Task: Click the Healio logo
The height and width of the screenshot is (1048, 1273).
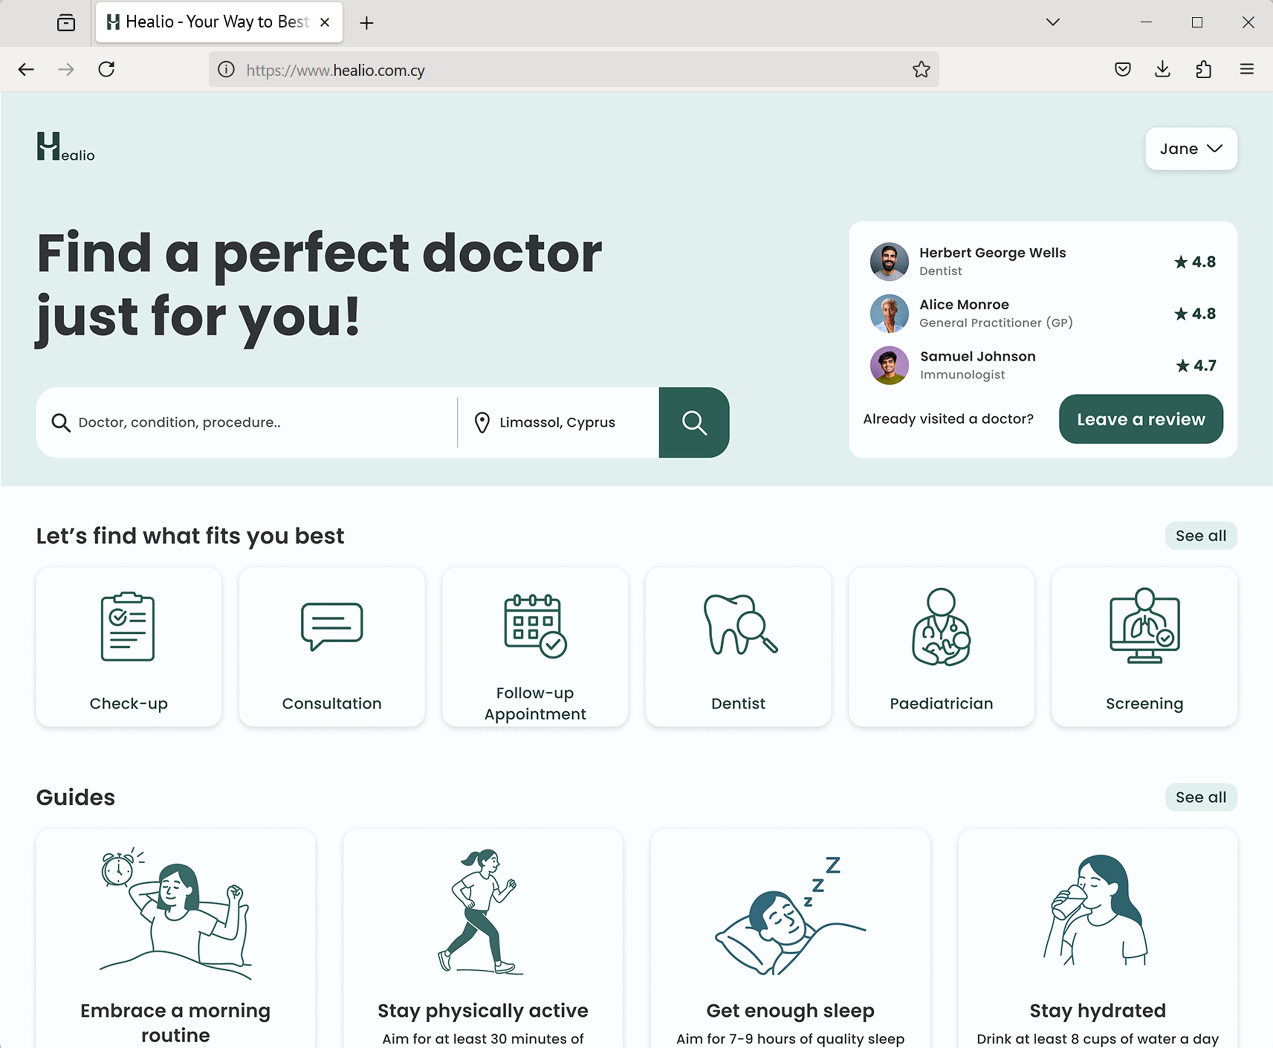Action: [x=65, y=147]
